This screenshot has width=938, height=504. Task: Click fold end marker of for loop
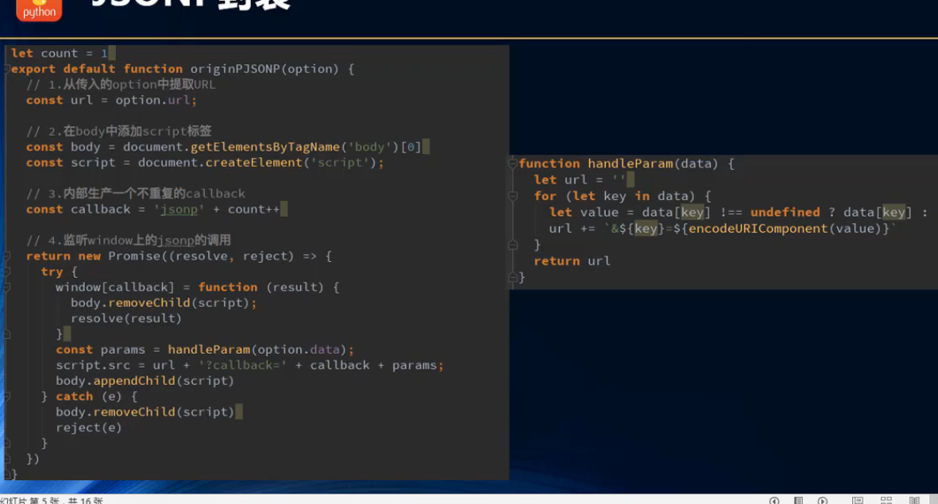tap(512, 244)
